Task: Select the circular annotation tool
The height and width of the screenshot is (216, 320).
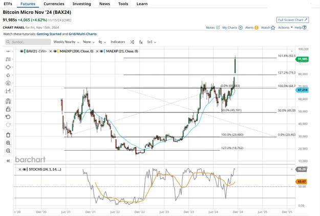Action: point(8,83)
